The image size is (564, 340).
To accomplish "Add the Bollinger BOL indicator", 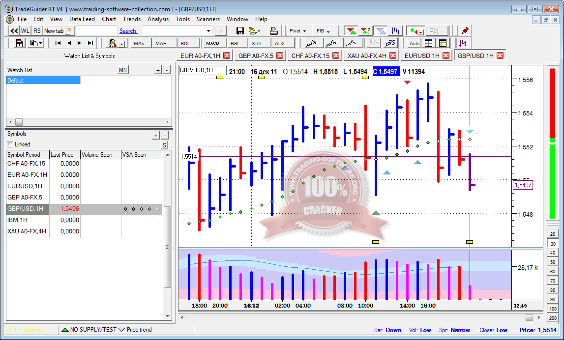I will click(x=185, y=43).
